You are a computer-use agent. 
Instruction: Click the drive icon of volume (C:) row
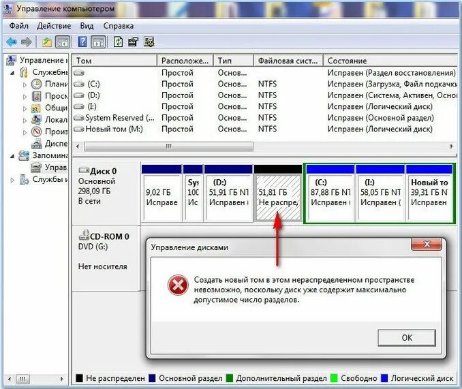pyautogui.click(x=79, y=84)
